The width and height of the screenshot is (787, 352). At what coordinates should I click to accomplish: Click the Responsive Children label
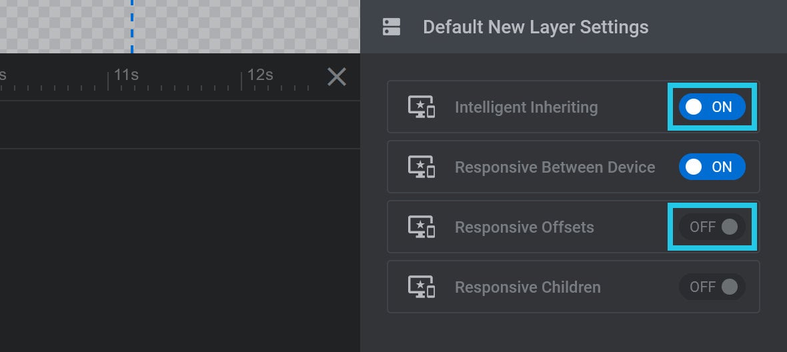[528, 287]
